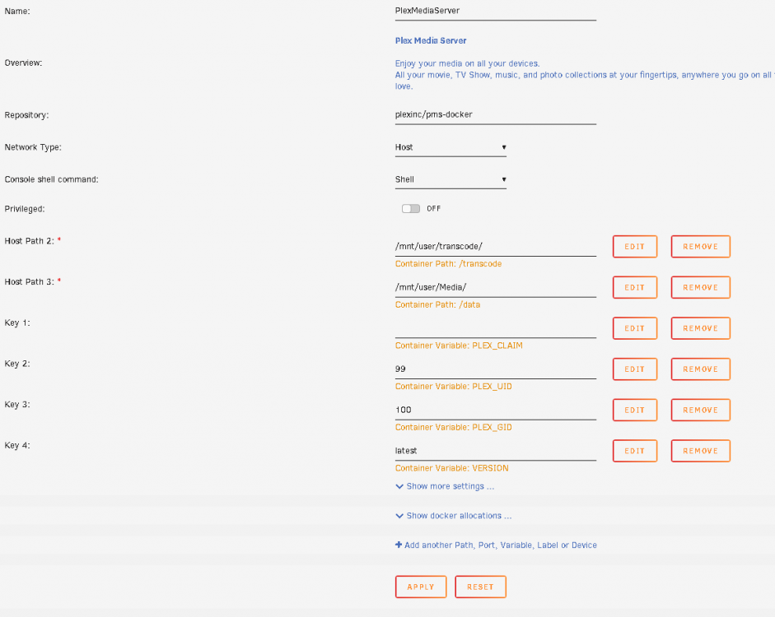Click 'Container Path: /data' text
775x617 pixels.
click(437, 305)
